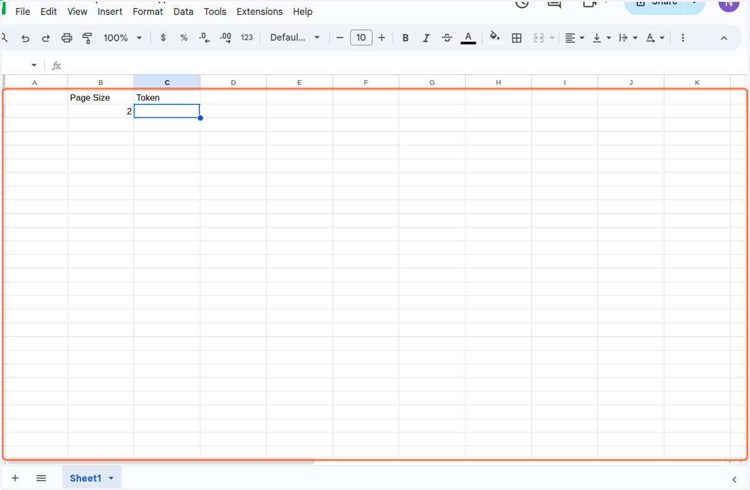Undo the last action
The width and height of the screenshot is (750, 490).
(x=26, y=38)
